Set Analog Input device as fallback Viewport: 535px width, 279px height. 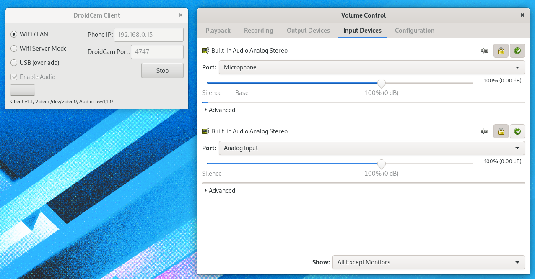pos(517,131)
